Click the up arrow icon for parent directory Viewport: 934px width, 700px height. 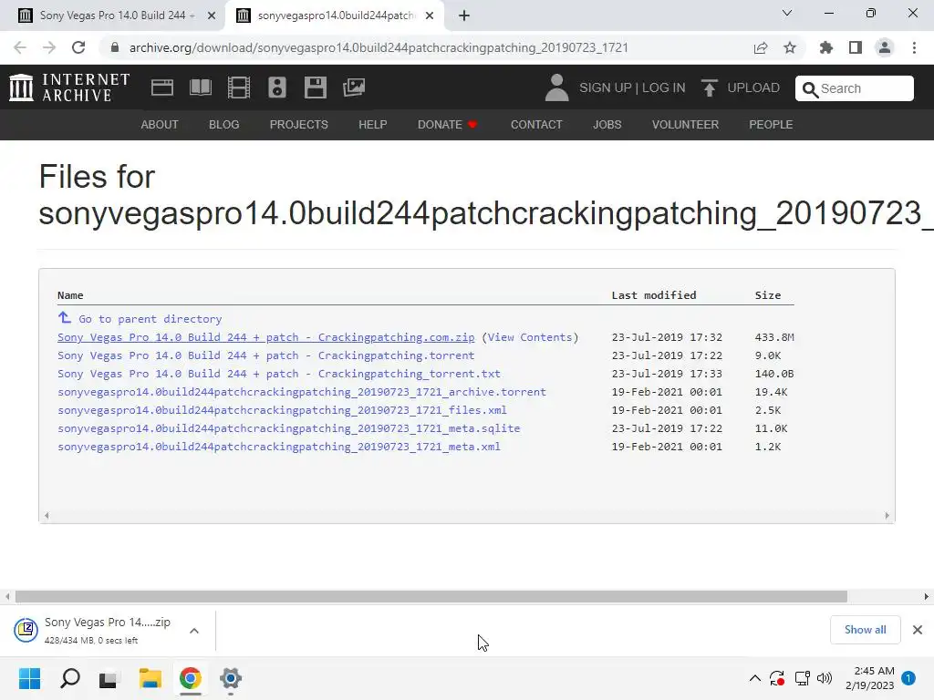pyautogui.click(x=65, y=317)
